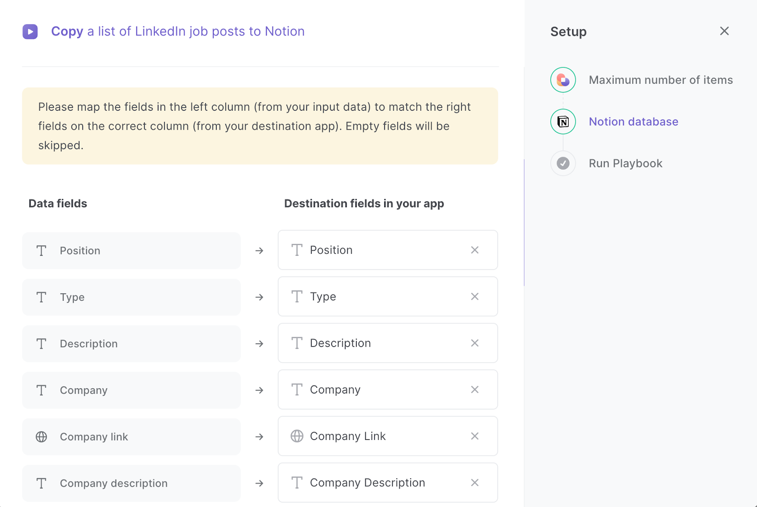Viewport: 757px width, 507px height.
Task: Click the text type icon in Position data field
Action: (x=42, y=251)
